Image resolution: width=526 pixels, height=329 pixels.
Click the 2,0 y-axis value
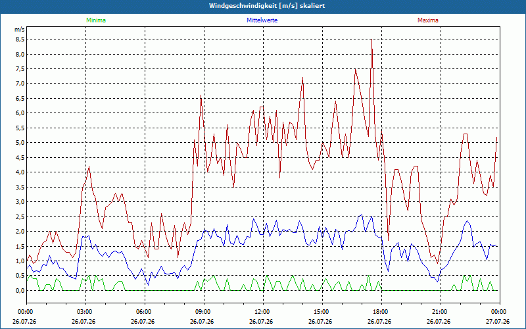tap(20, 232)
